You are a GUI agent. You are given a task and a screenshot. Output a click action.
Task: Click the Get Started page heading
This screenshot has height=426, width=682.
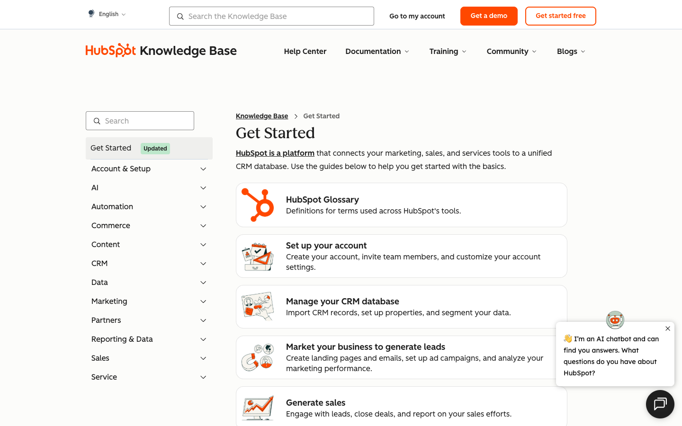point(275,133)
